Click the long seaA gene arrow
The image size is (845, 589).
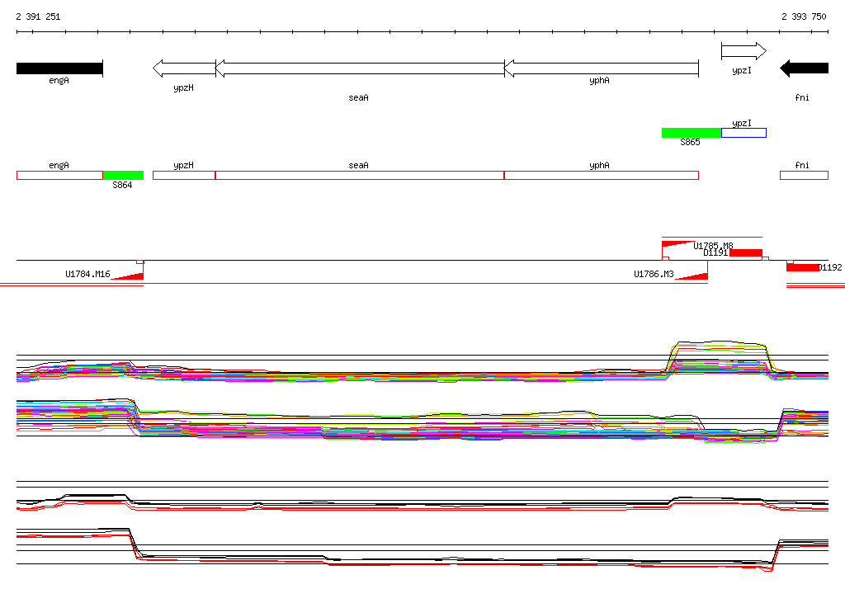click(x=360, y=68)
